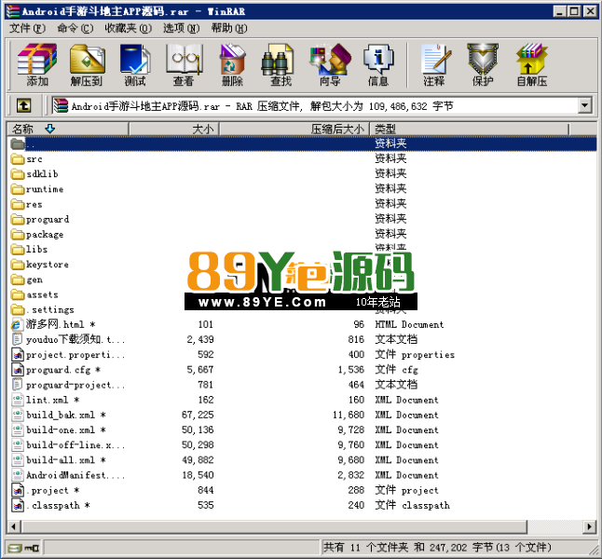Open the 收藏夹(O) menu
The width and height of the screenshot is (602, 559).
[129, 28]
